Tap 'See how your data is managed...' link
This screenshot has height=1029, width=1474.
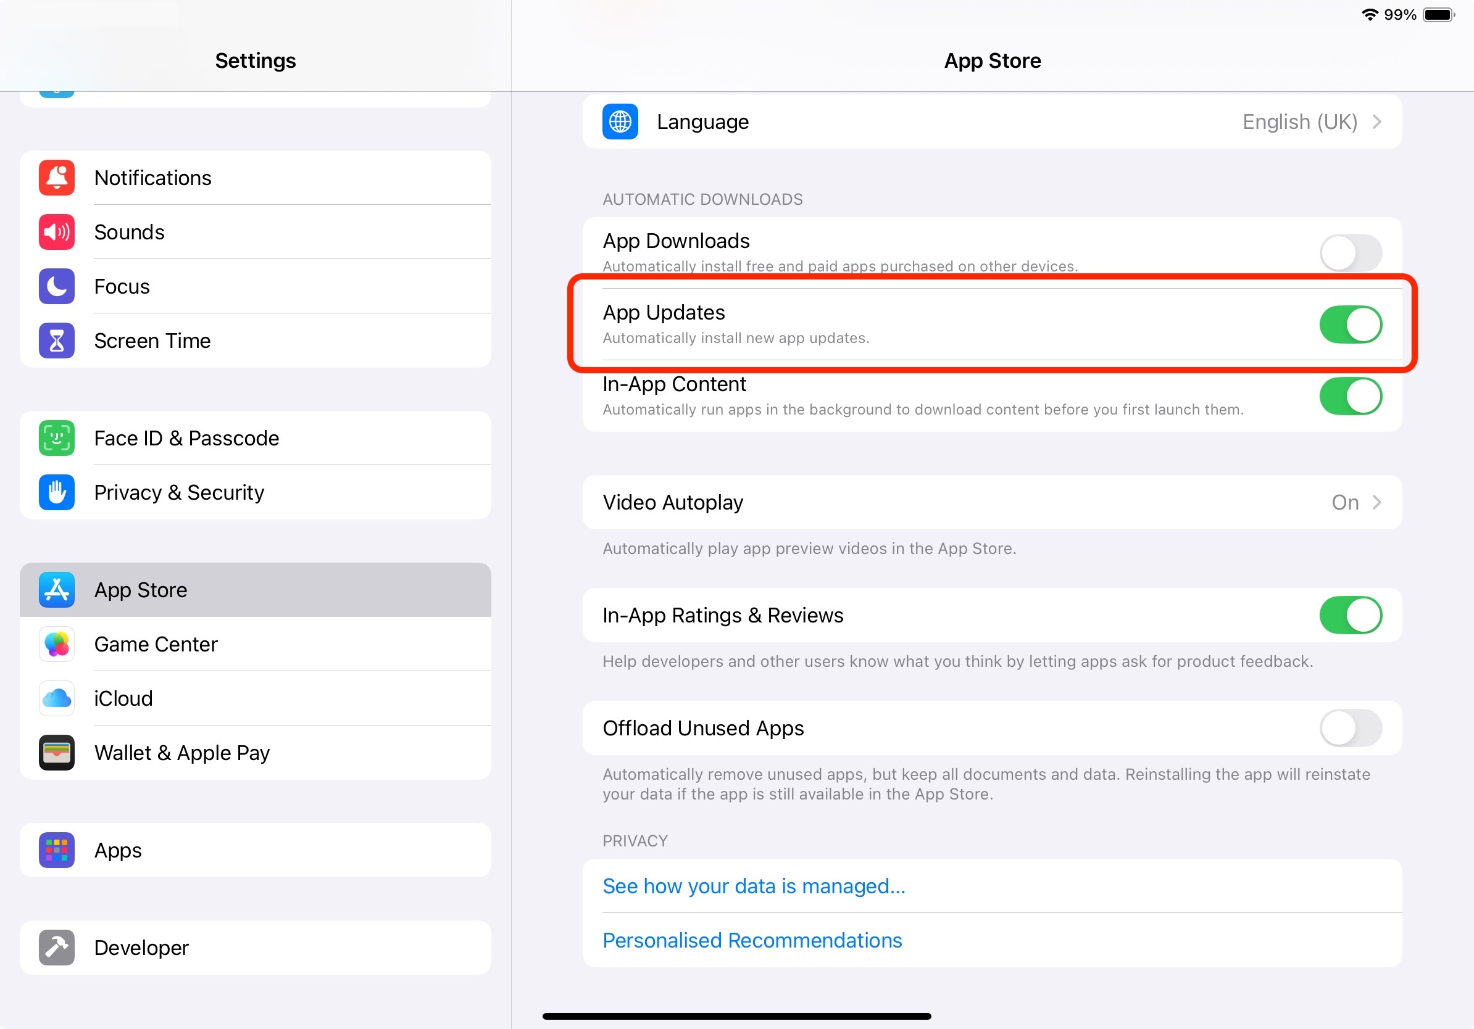pyautogui.click(x=754, y=886)
